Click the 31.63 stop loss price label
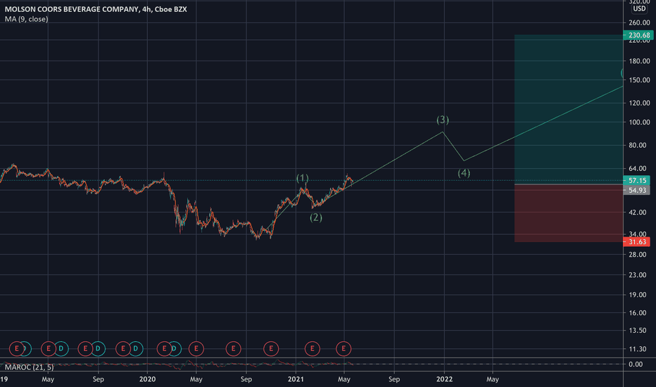Screen dimensions: 656x387 [637, 242]
